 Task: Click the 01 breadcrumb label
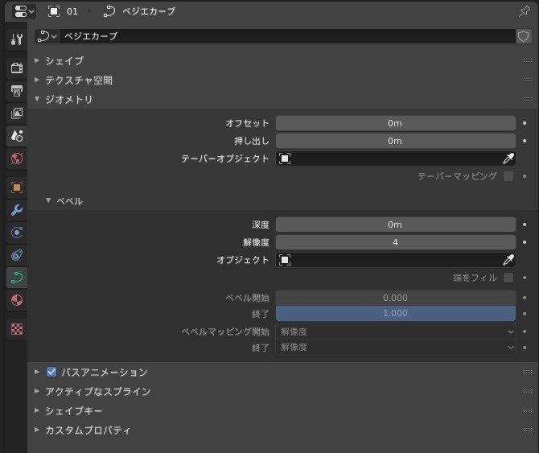coord(72,11)
